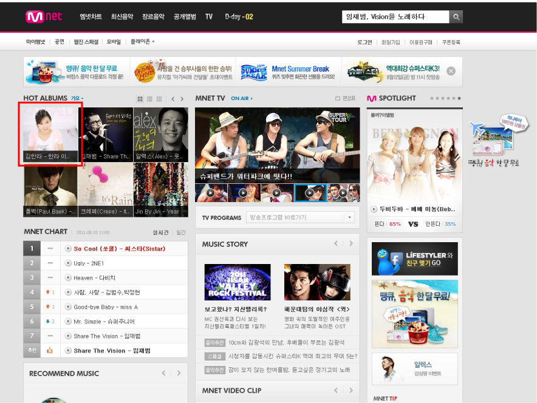Open the 크레페(Crepe) album thumbnail
The width and height of the screenshot is (537, 403).
pyautogui.click(x=106, y=189)
